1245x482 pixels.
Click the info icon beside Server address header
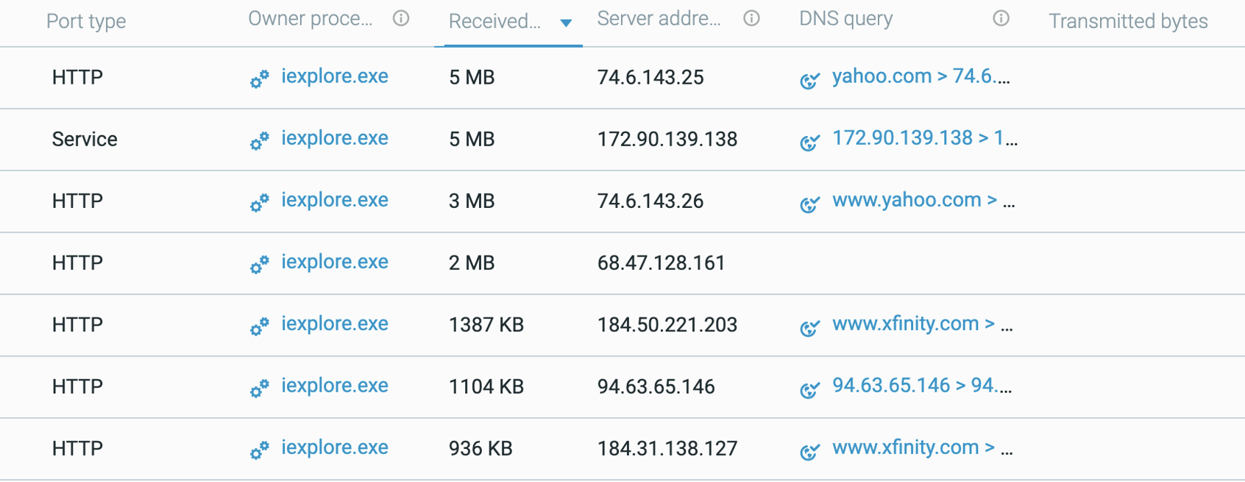coord(751,18)
